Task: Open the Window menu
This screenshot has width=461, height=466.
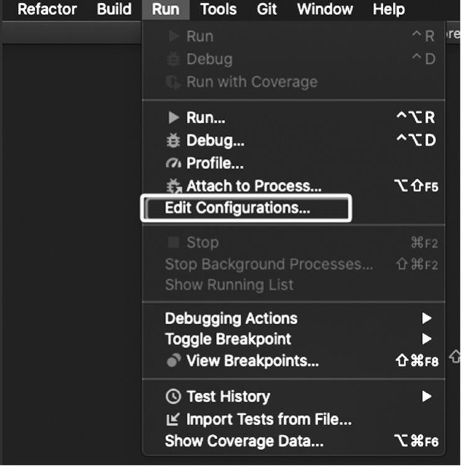Action: 325,9
